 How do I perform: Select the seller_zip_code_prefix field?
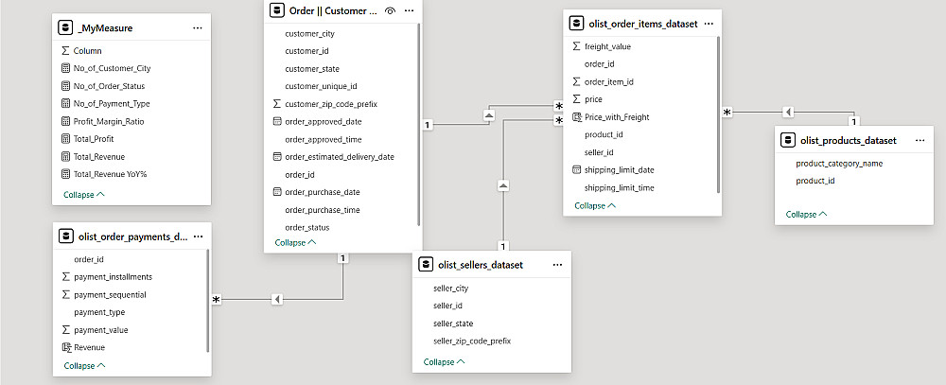[x=472, y=341]
